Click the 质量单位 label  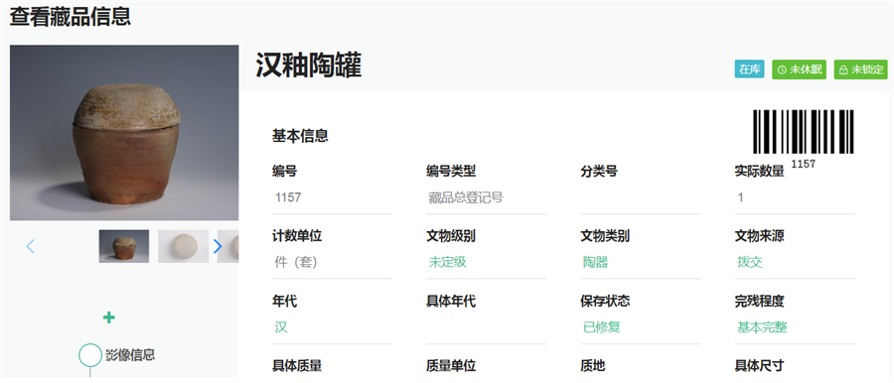tap(451, 366)
